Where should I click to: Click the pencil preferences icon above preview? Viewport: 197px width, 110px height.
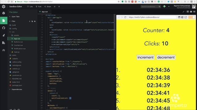tap(183, 12)
